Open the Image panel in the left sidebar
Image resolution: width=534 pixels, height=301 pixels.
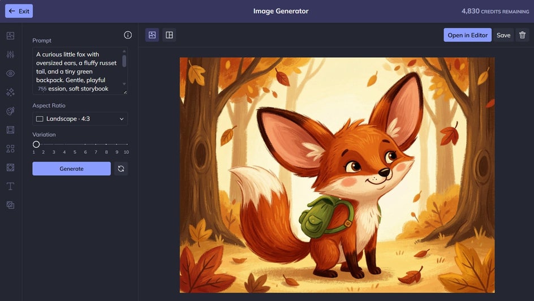click(x=11, y=36)
